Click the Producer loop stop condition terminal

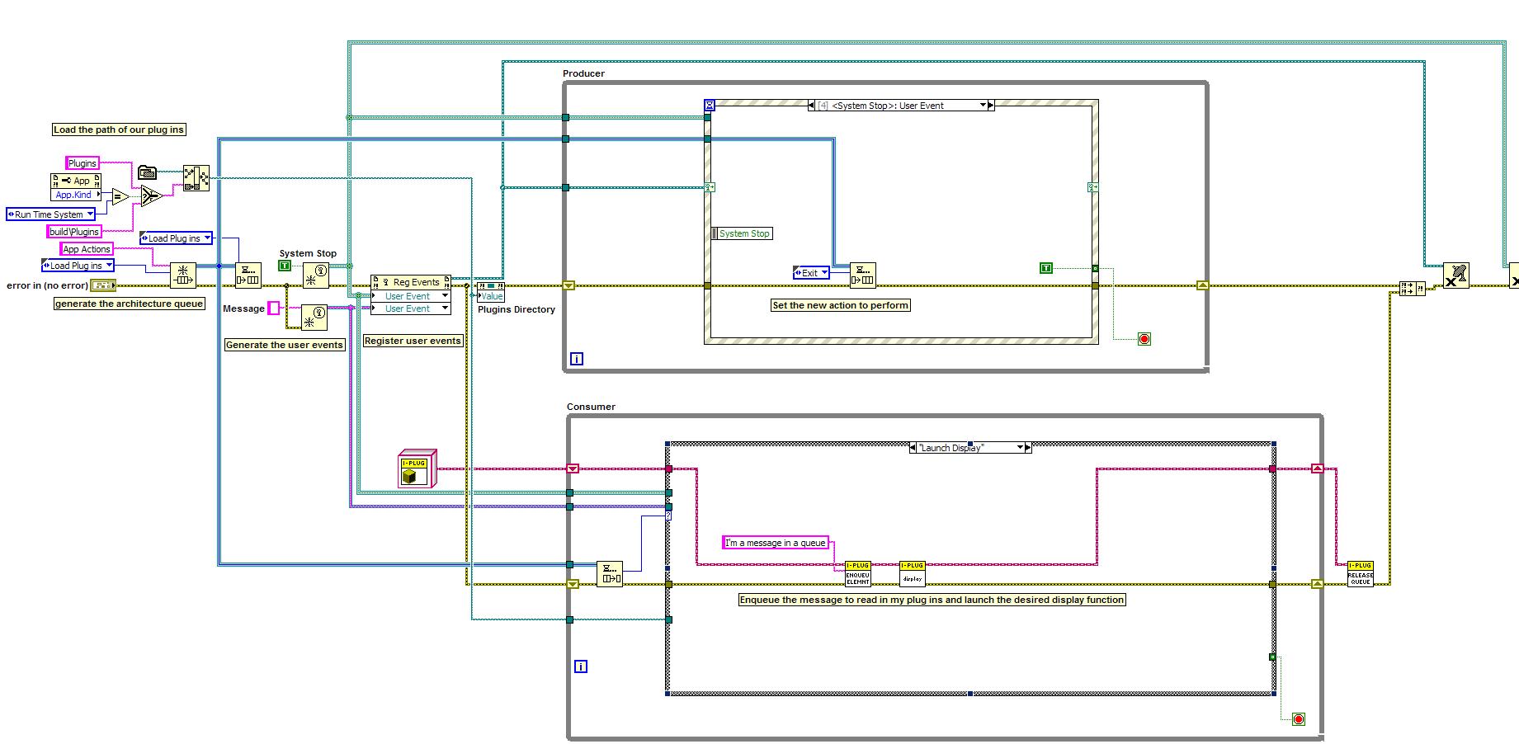click(1144, 339)
